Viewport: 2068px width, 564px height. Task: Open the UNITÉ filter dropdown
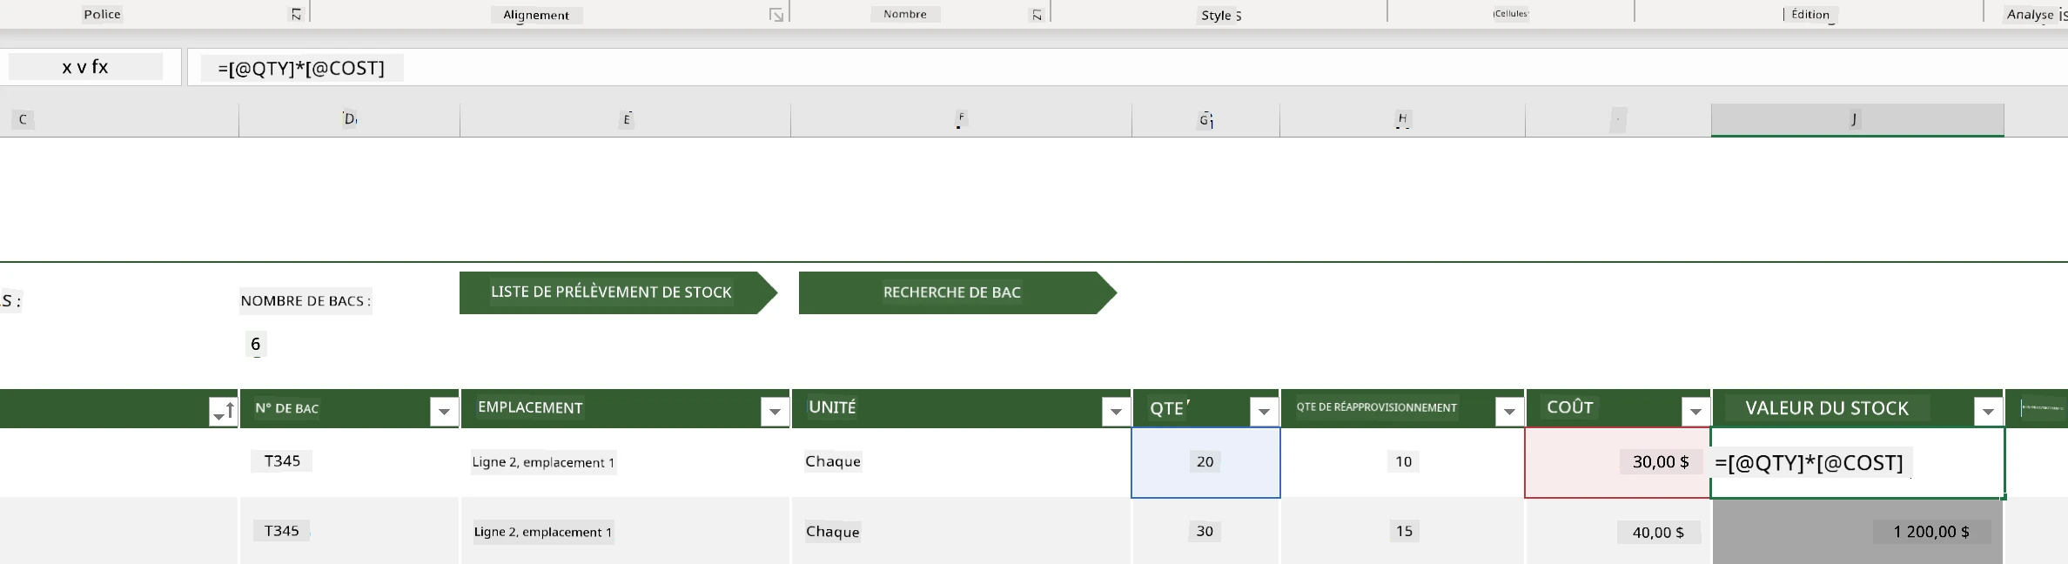[1116, 411]
